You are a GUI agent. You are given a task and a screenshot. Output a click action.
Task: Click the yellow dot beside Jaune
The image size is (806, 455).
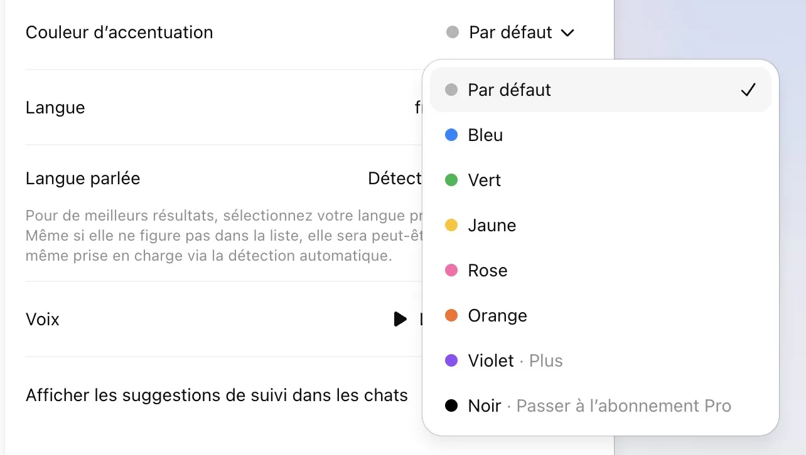(x=451, y=225)
